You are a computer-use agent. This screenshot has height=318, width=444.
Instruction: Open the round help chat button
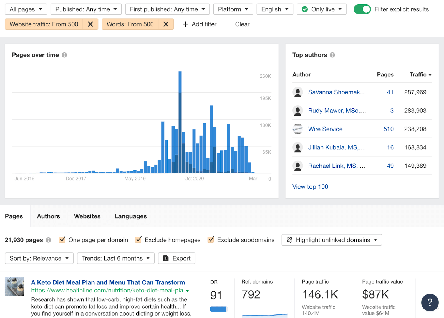coord(430,302)
